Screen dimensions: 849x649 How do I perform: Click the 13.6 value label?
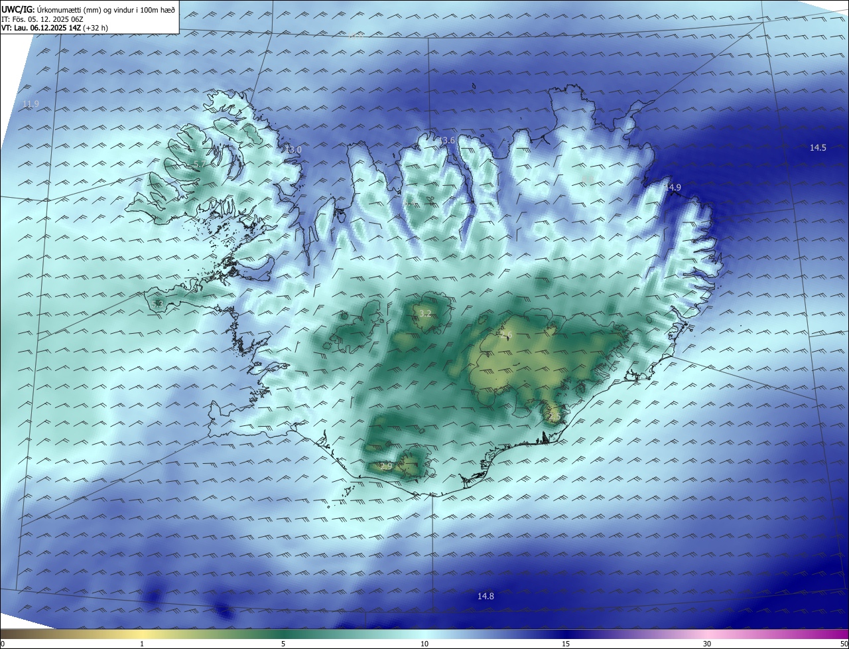coord(447,140)
